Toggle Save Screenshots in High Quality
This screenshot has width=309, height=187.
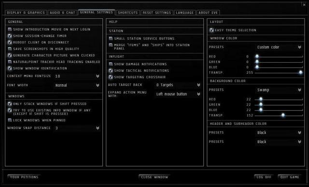(10, 49)
